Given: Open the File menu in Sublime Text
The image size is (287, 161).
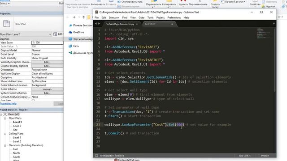Looking at the screenshot, I should point(96,18).
